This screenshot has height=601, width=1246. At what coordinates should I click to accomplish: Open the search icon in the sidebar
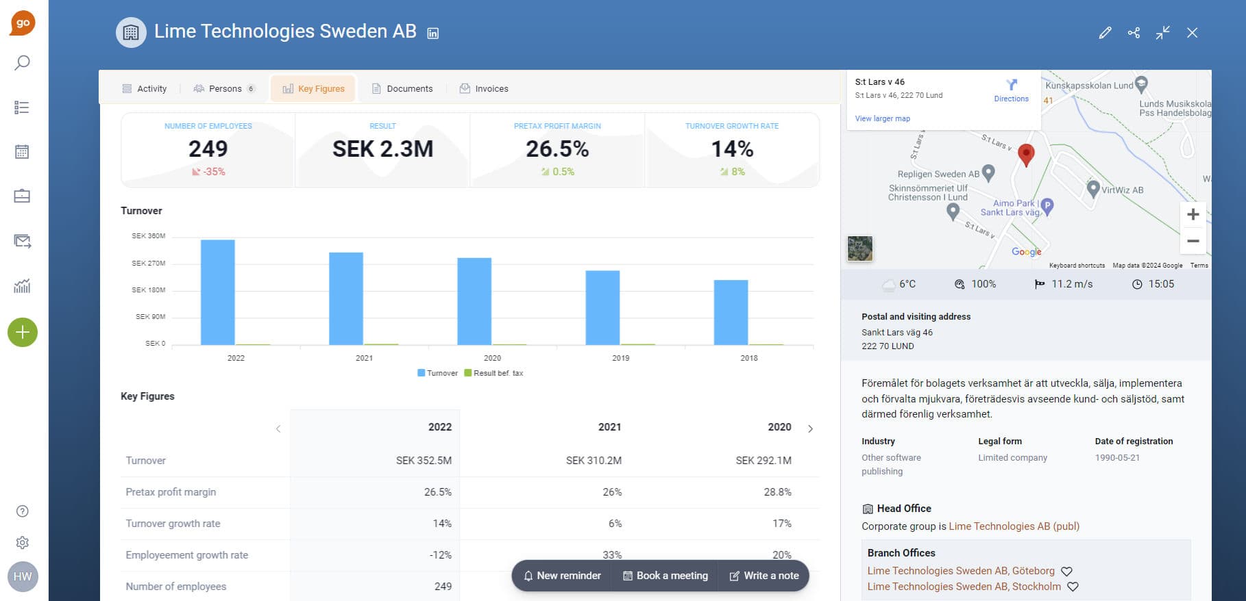tap(22, 63)
